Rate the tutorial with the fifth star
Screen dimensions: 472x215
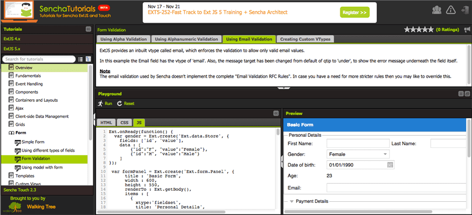tap(431, 30)
